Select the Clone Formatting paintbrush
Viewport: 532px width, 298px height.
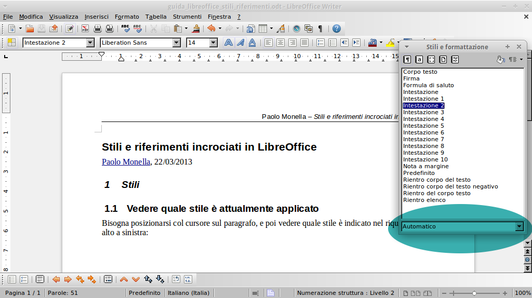196,29
